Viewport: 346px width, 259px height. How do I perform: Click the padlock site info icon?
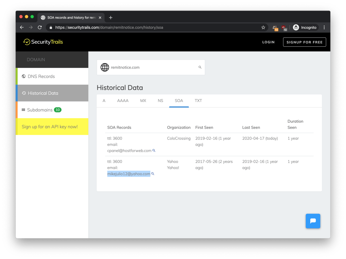click(51, 27)
